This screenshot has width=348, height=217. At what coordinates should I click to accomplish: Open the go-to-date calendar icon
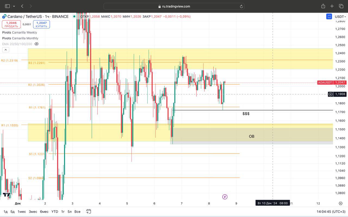point(89,211)
